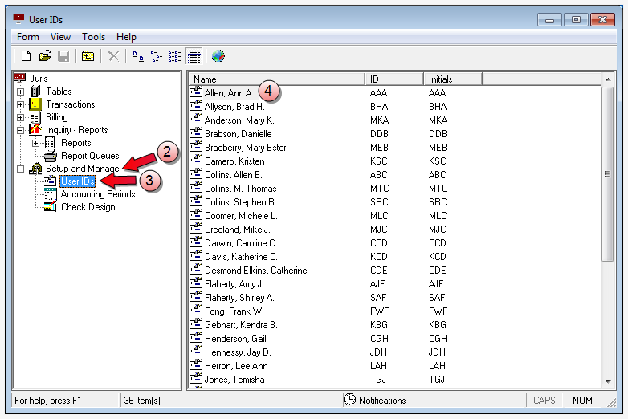Click the Inquiry - Reports node icon
The width and height of the screenshot is (628, 419).
(x=35, y=130)
